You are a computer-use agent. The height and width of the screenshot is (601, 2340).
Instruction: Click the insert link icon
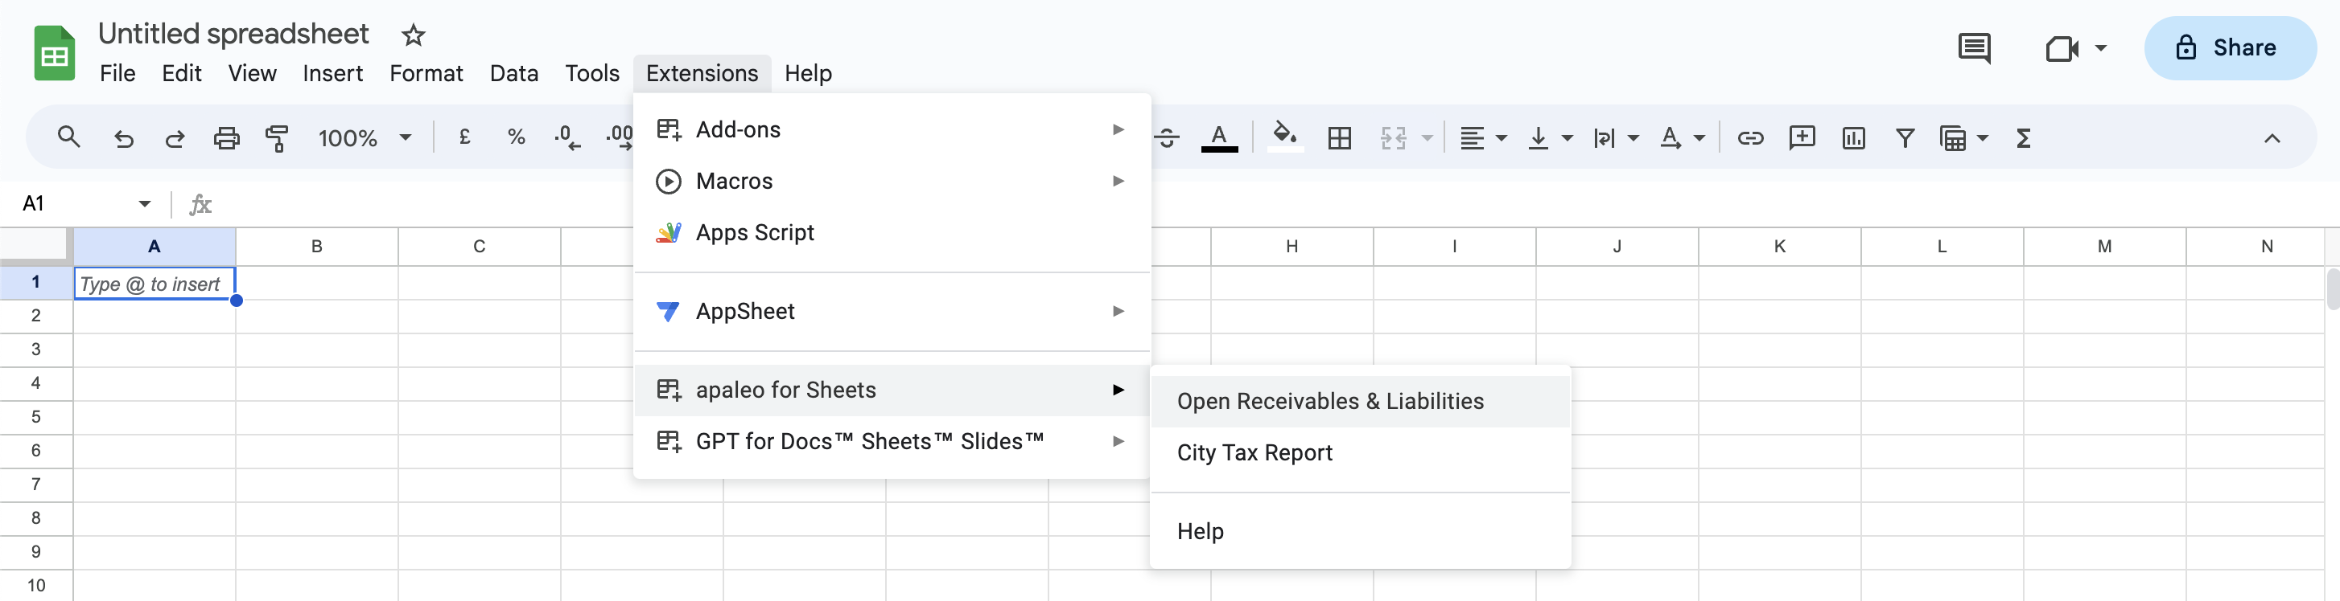[x=1749, y=137]
